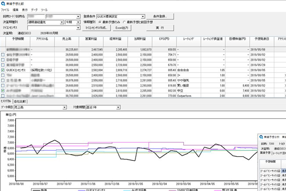Click the 予想機関 header in the side window
Image resolution: width=286 pixels, height=191 pixels.
(x=270, y=163)
